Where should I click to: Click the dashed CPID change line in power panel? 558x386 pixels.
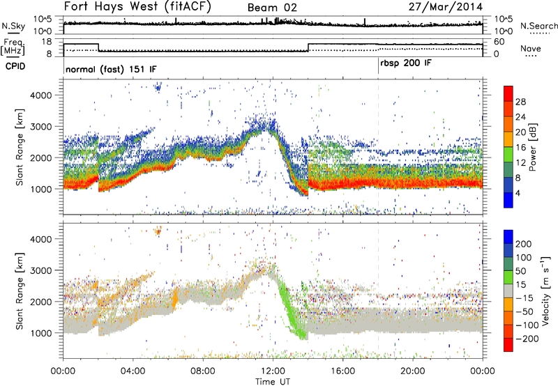[x=378, y=147]
